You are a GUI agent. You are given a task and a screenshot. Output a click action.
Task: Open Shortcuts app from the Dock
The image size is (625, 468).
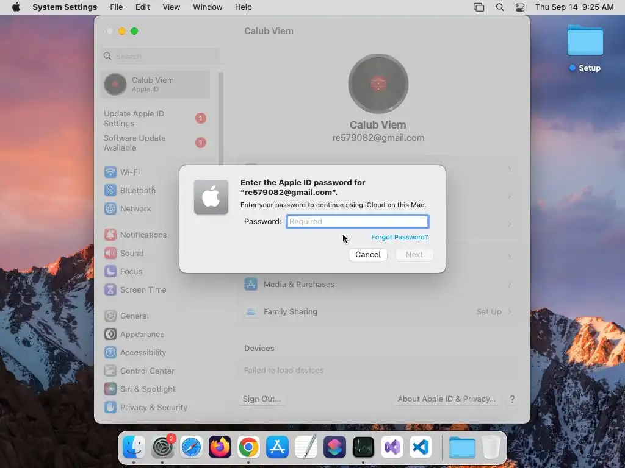click(x=334, y=447)
